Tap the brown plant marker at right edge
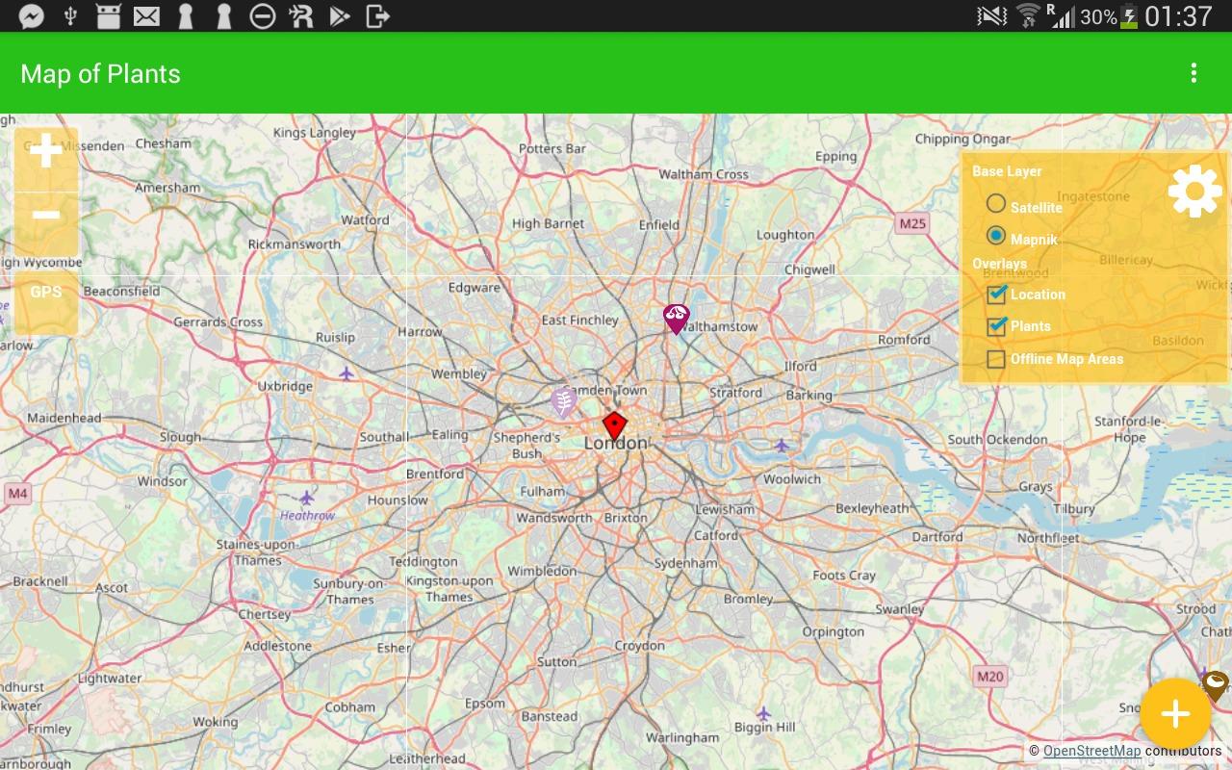The width and height of the screenshot is (1232, 770). tap(1216, 685)
